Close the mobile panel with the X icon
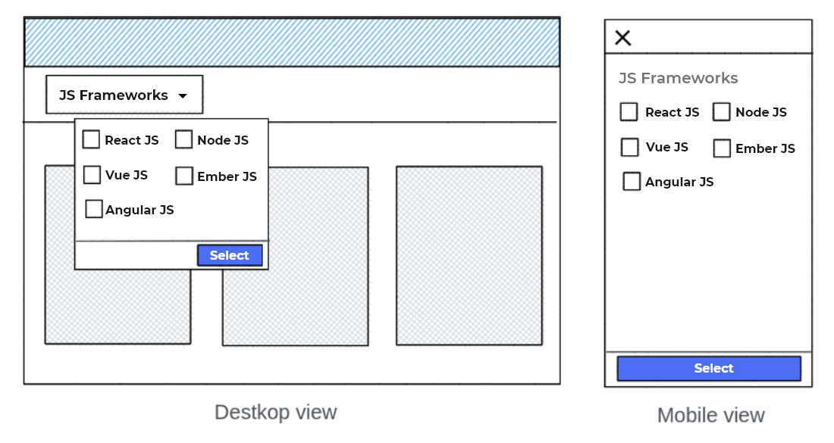 click(x=623, y=37)
